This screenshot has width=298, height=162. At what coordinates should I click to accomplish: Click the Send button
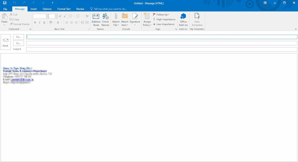[5, 42]
